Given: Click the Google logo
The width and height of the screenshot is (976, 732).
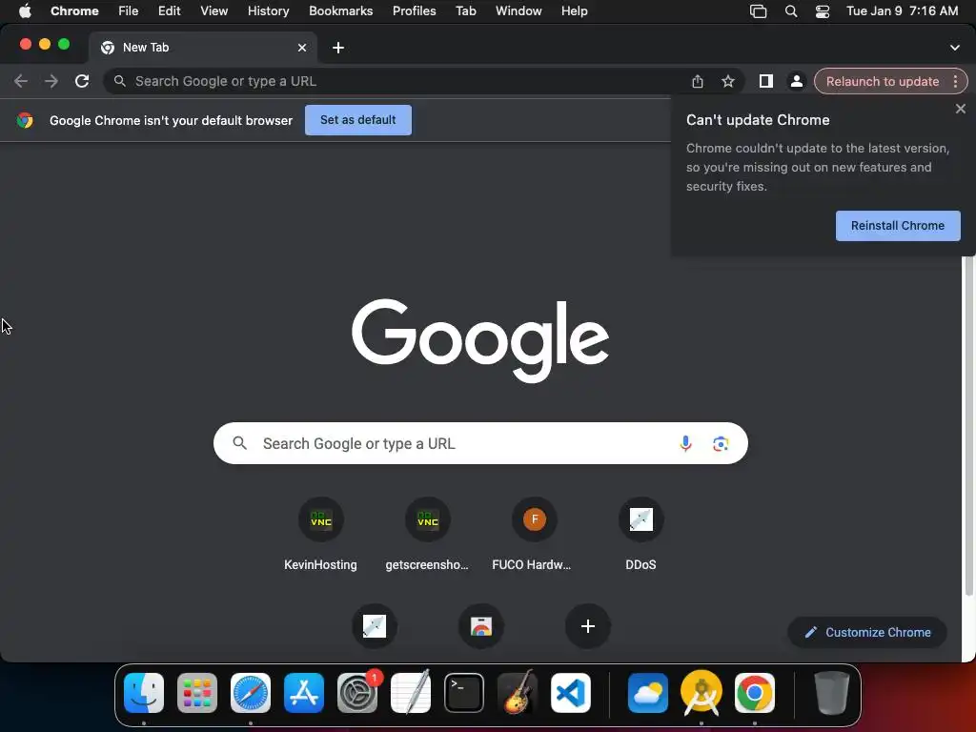Looking at the screenshot, I should coord(480,340).
